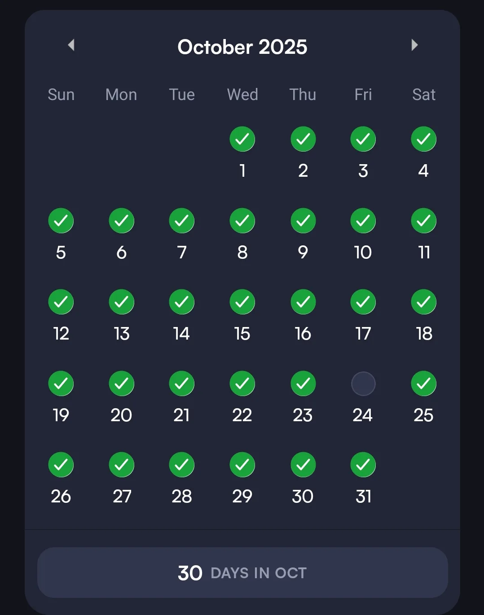
Task: Toggle the green check above day 4
Action: coord(423,139)
